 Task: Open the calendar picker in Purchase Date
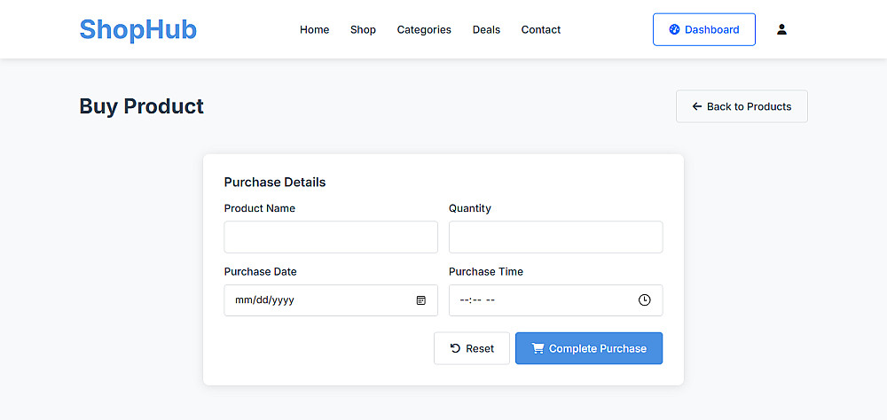(x=420, y=300)
